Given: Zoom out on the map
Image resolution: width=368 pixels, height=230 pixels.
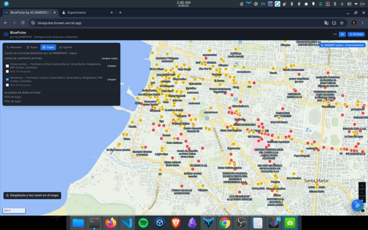Looking at the screenshot, I should 362,193.
